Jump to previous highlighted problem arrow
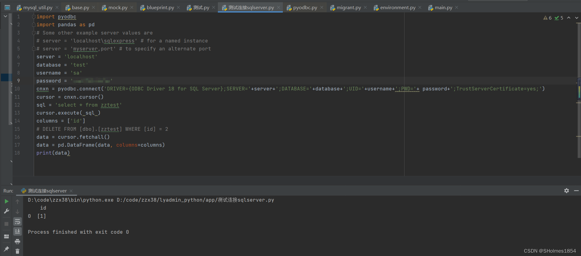 tap(569, 18)
